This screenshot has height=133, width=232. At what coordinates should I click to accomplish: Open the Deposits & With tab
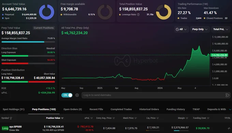(x=217, y=109)
